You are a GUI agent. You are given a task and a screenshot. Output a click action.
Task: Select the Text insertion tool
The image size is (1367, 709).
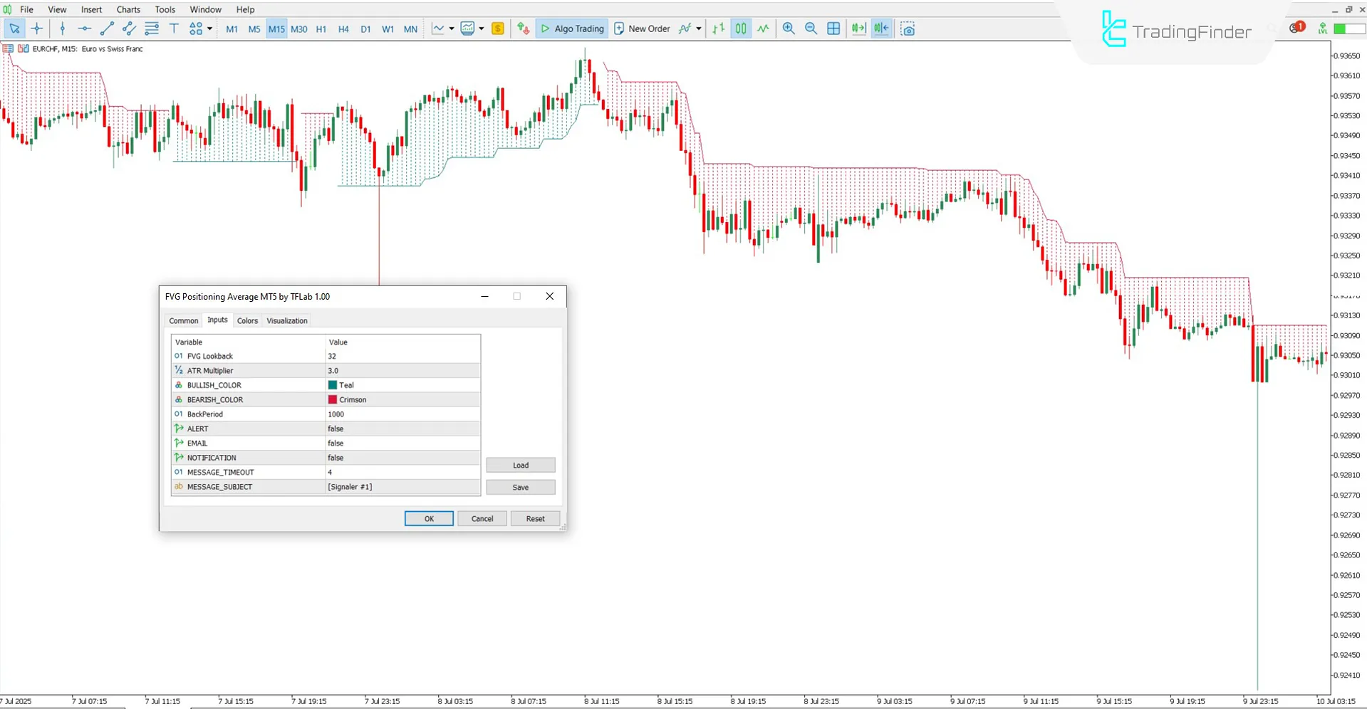pos(174,28)
